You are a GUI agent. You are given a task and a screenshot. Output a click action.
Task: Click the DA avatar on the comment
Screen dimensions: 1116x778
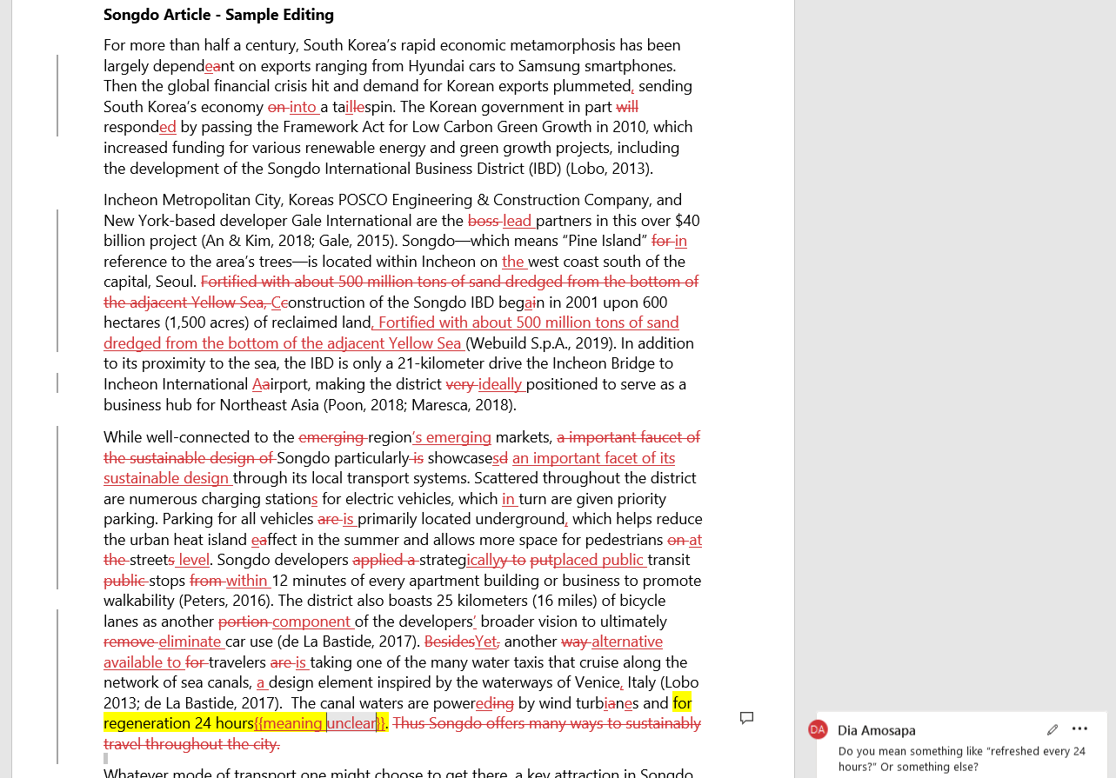tap(818, 729)
